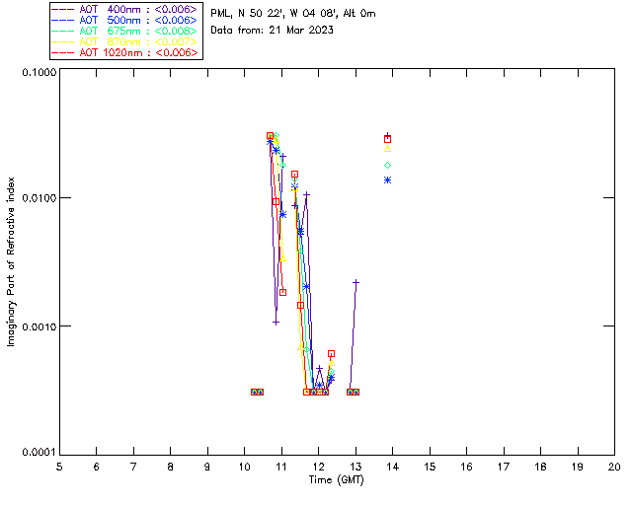This screenshot has width=632, height=505.
Task: Click the x-axis tick label 8
Action: 171,467
